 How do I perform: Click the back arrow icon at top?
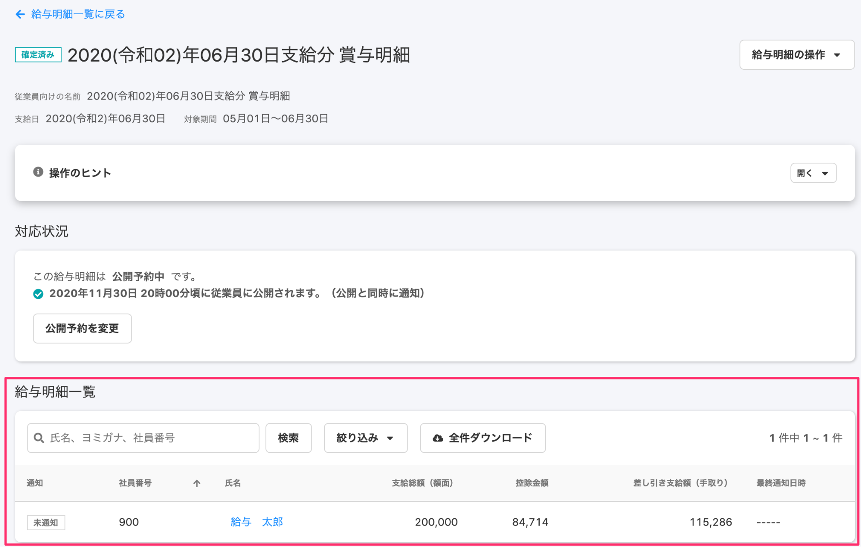20,15
